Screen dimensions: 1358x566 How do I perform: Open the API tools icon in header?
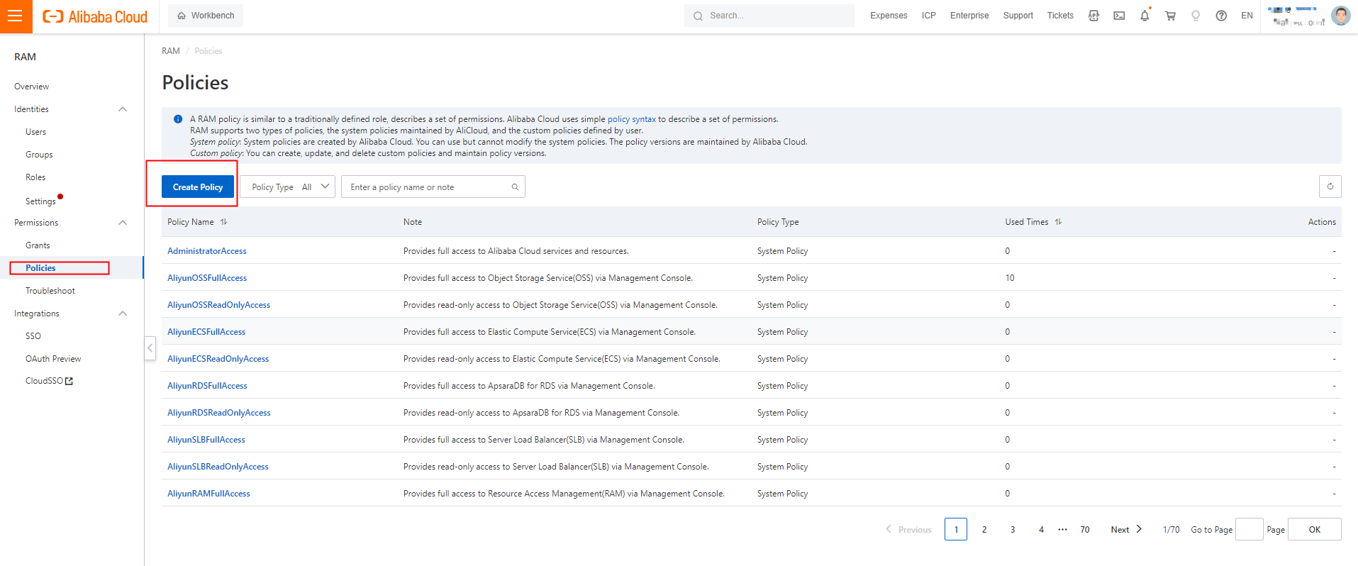tap(1093, 16)
